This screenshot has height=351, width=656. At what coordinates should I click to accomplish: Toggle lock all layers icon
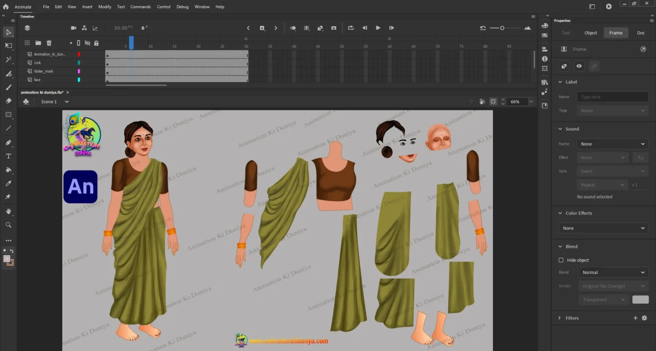point(96,43)
